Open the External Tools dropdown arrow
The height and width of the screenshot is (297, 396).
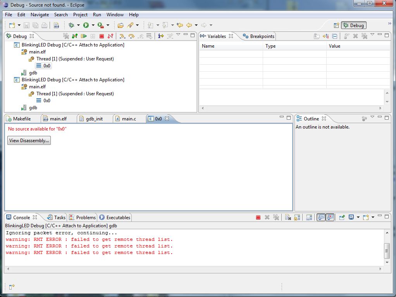point(108,25)
